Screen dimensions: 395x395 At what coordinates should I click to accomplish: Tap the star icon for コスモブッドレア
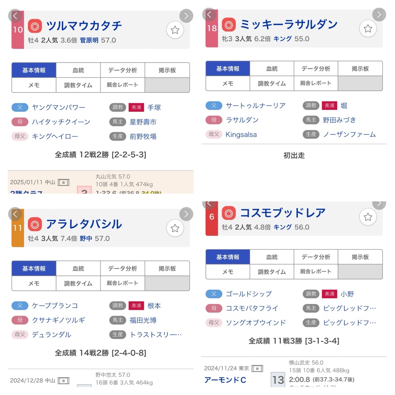[368, 217]
